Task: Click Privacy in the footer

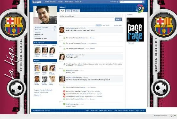Action: tap(125, 110)
